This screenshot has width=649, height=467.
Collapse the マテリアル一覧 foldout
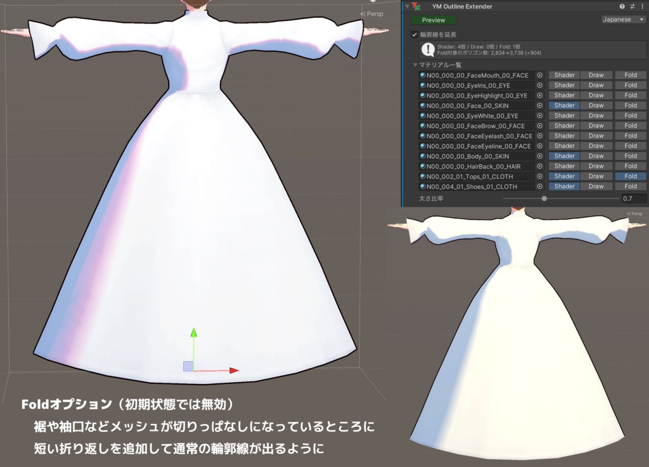click(x=415, y=65)
